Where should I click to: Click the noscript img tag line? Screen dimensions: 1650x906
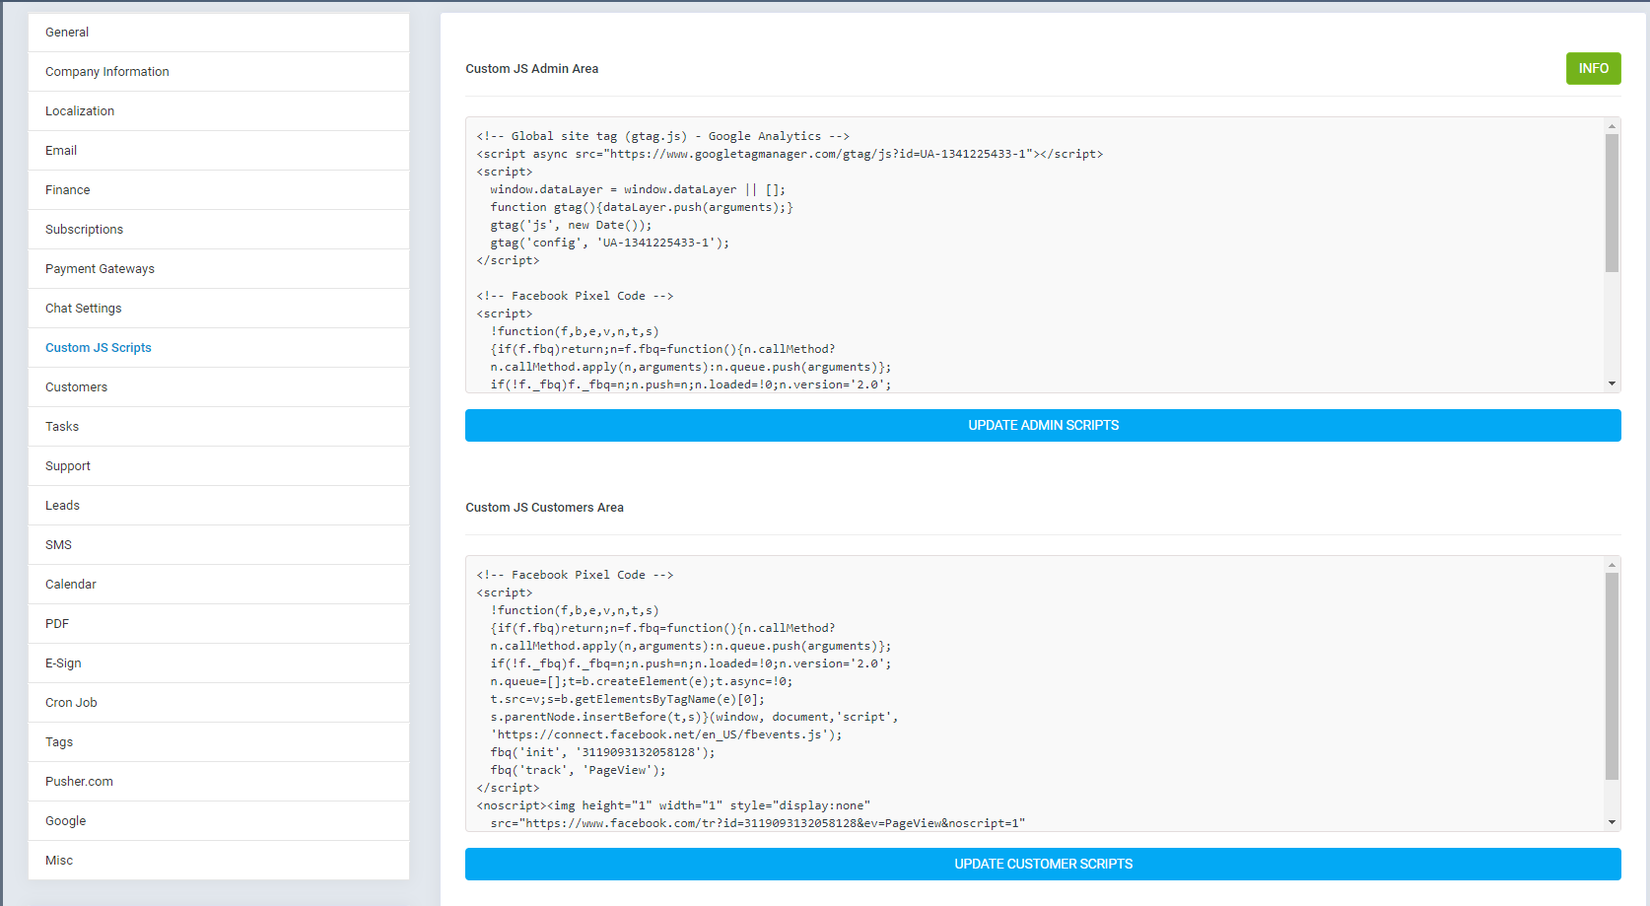coord(673,805)
